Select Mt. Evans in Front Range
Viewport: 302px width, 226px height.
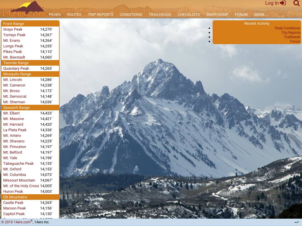click(x=12, y=40)
